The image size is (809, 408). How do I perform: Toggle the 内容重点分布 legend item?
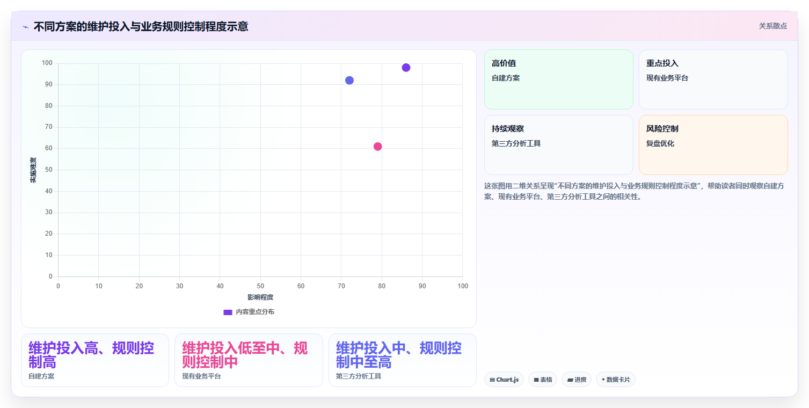[249, 312]
